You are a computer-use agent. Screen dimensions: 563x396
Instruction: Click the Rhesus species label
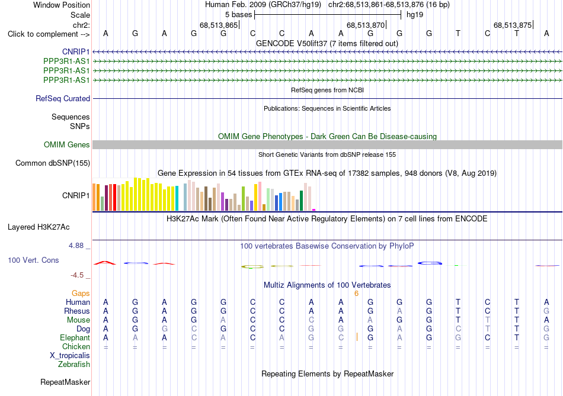[x=77, y=311]
